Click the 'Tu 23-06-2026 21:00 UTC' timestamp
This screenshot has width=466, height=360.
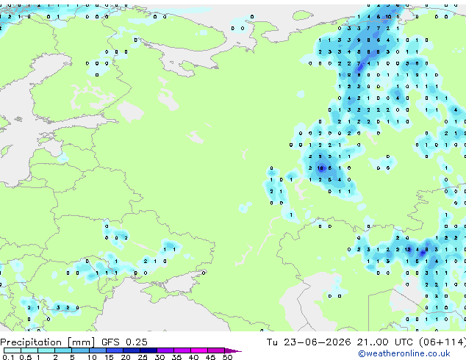[x=340, y=342]
